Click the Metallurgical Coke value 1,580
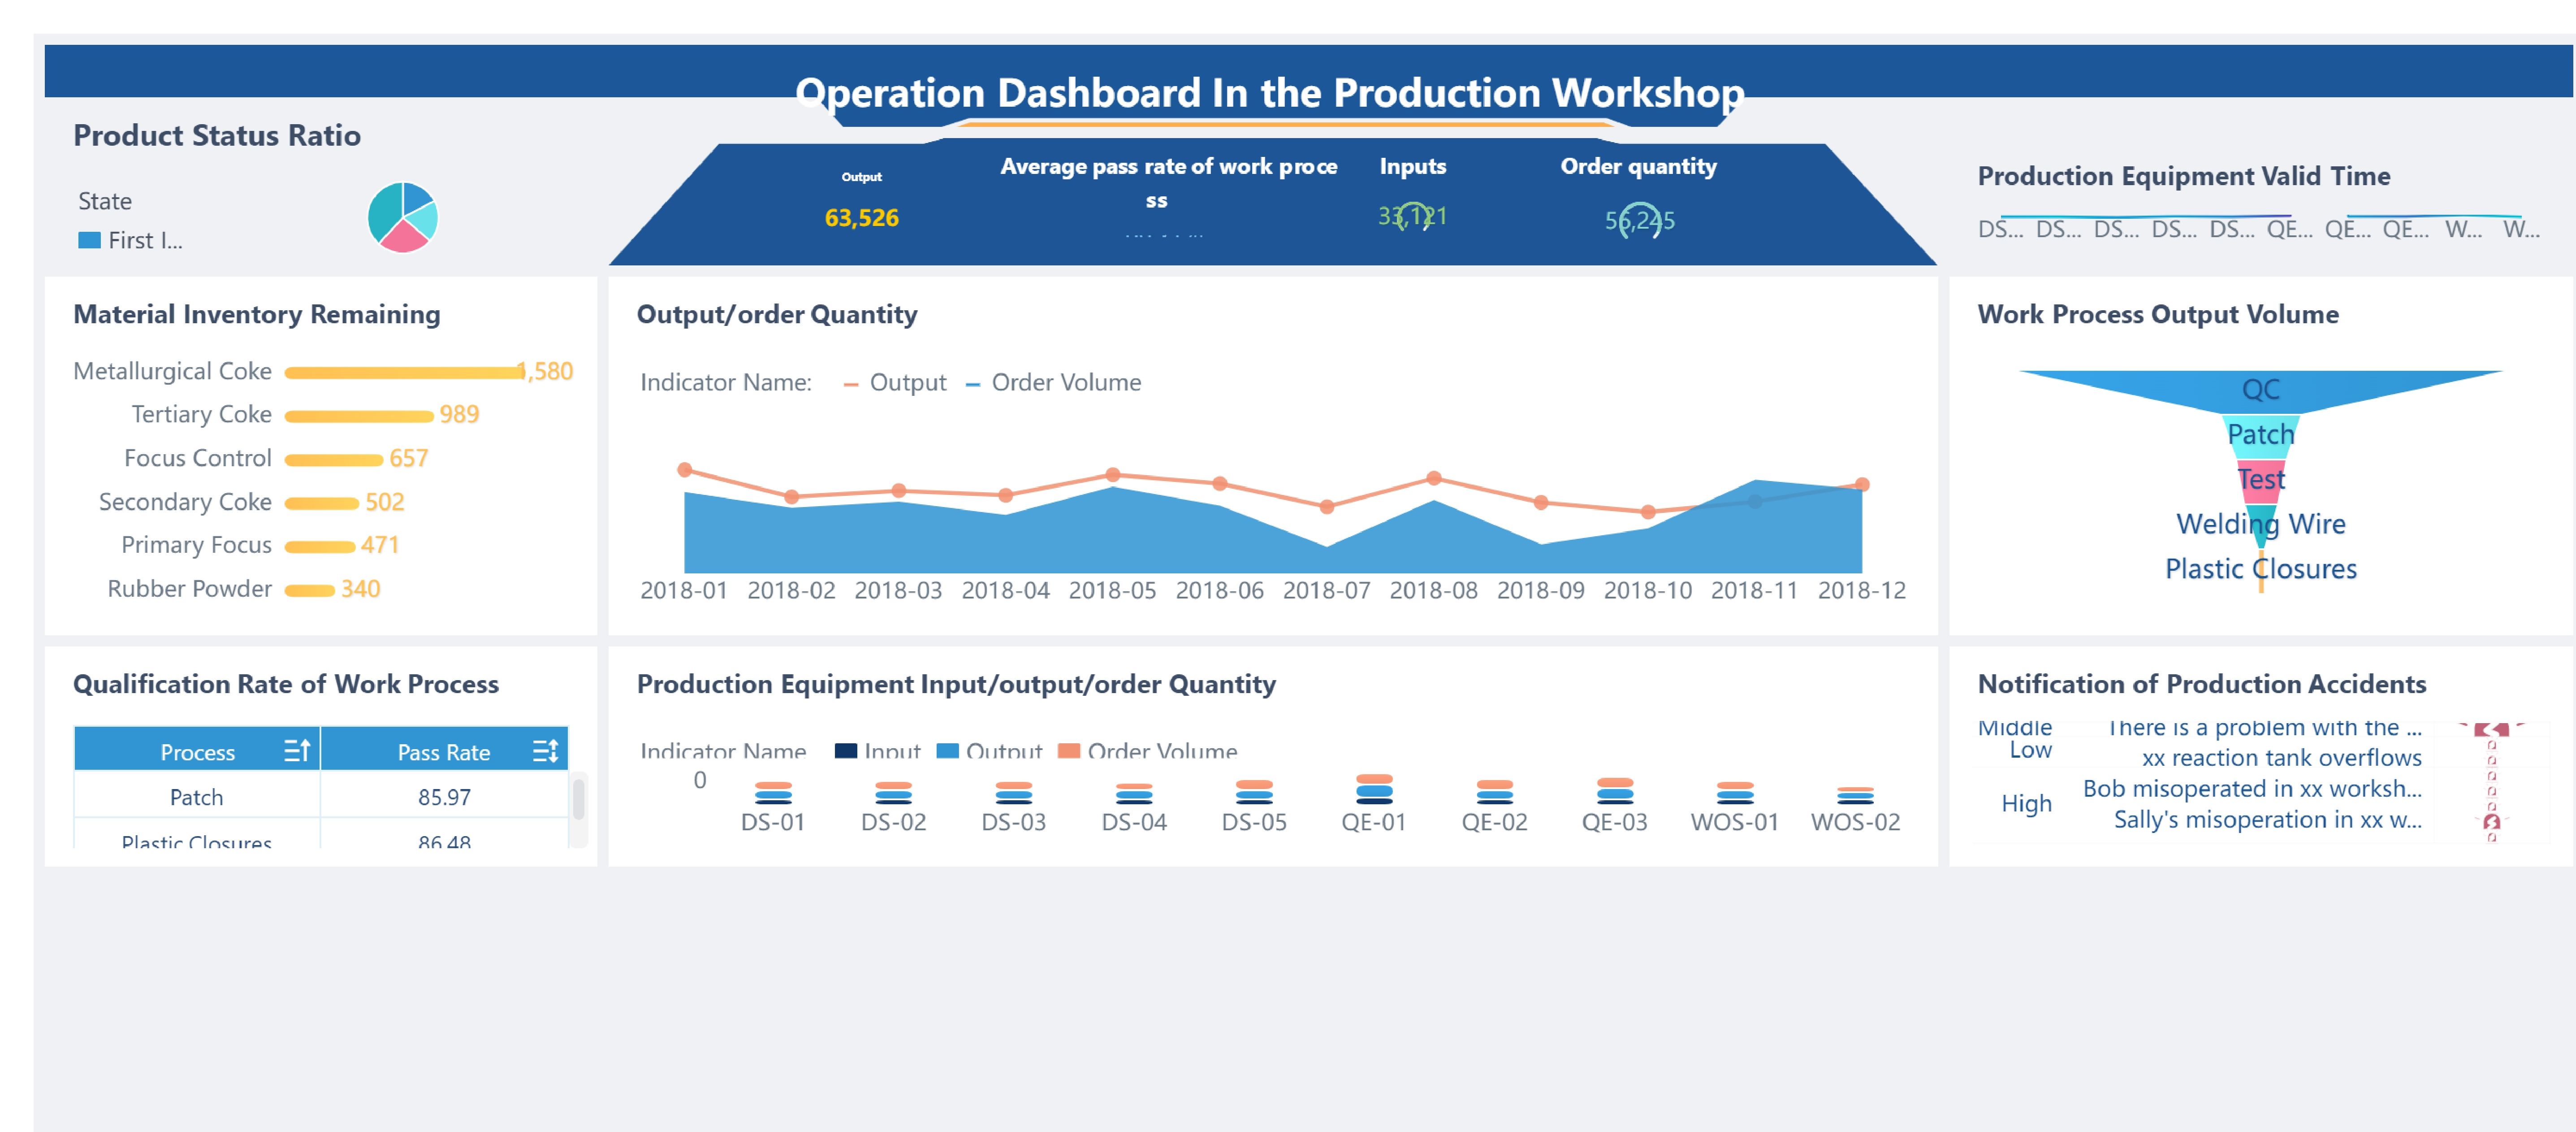Viewport: 2576px width, 1132px height. pos(546,372)
